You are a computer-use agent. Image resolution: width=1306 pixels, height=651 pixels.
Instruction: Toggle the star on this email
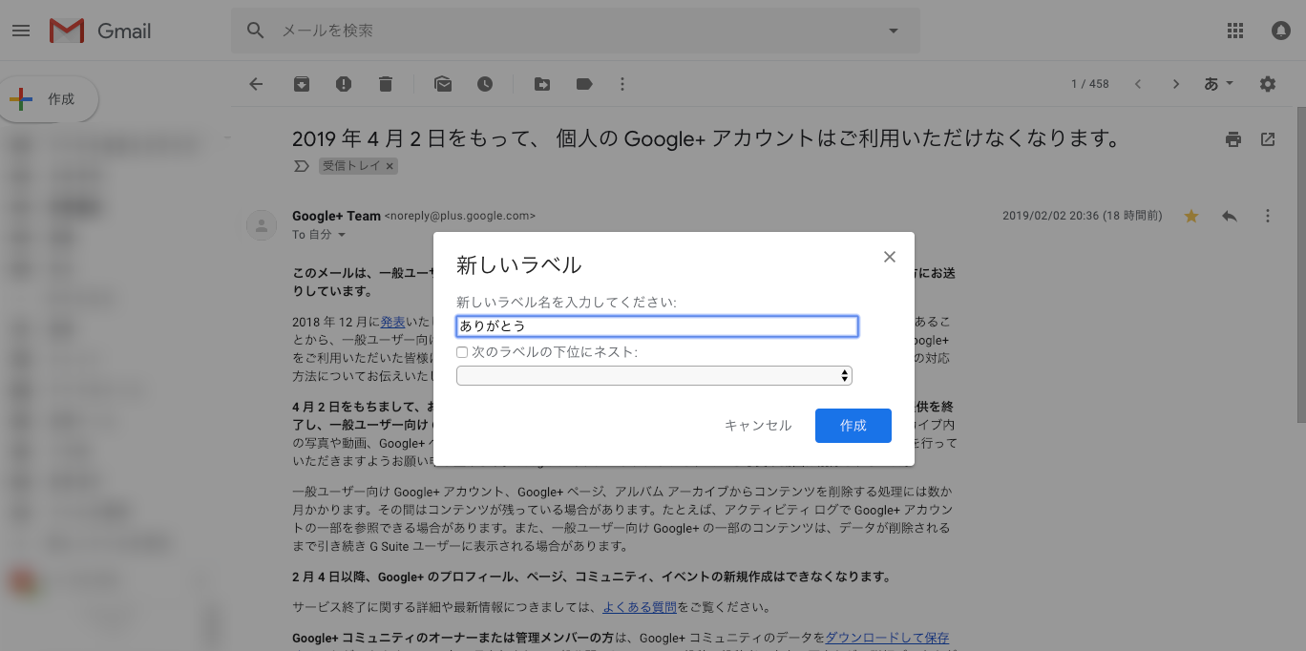pyautogui.click(x=1191, y=217)
